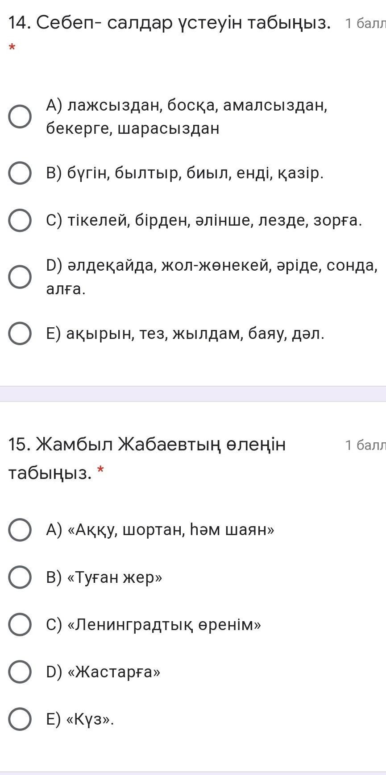The height and width of the screenshot is (775, 386).
Task: Click question 15 title about Жамбыл Жабаевтың
Action: (147, 445)
